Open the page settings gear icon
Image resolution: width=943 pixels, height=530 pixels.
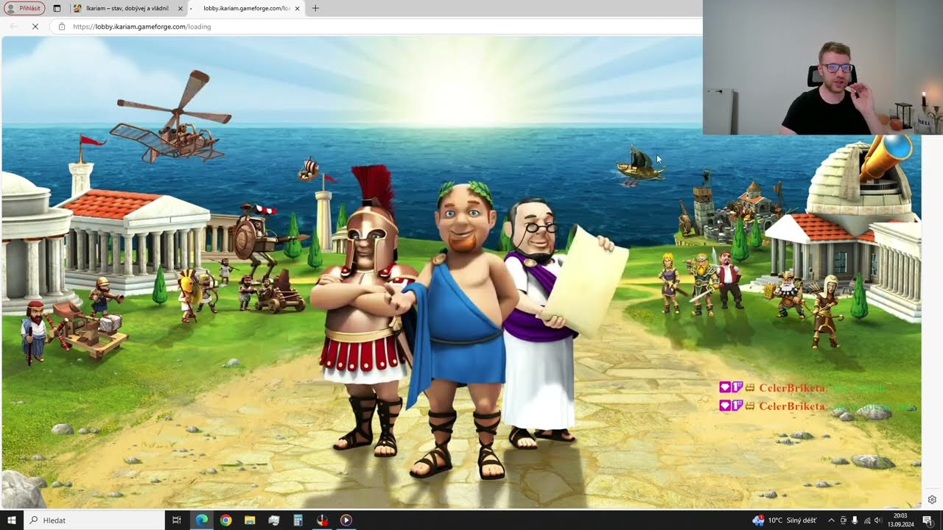click(932, 499)
